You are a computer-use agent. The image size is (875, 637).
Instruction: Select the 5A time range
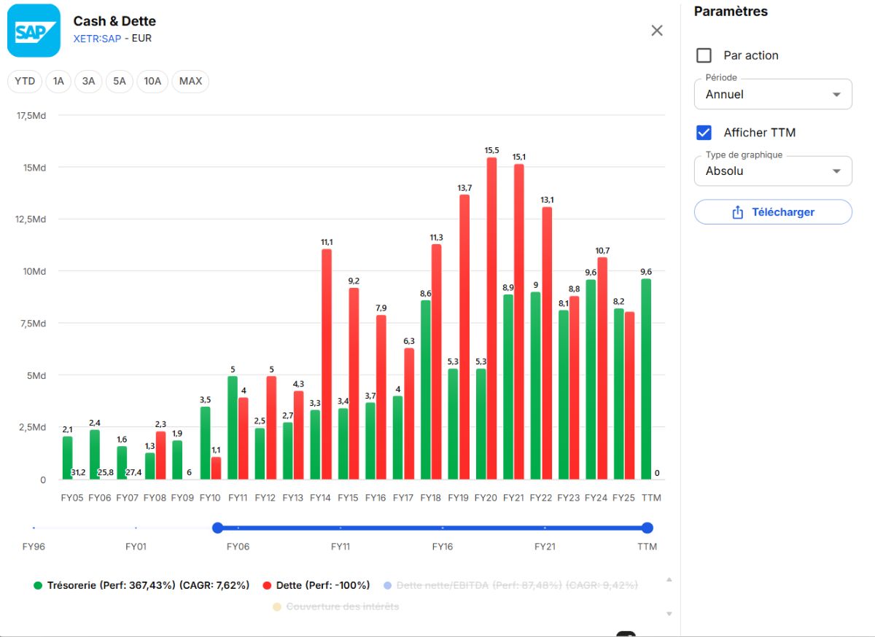[119, 81]
